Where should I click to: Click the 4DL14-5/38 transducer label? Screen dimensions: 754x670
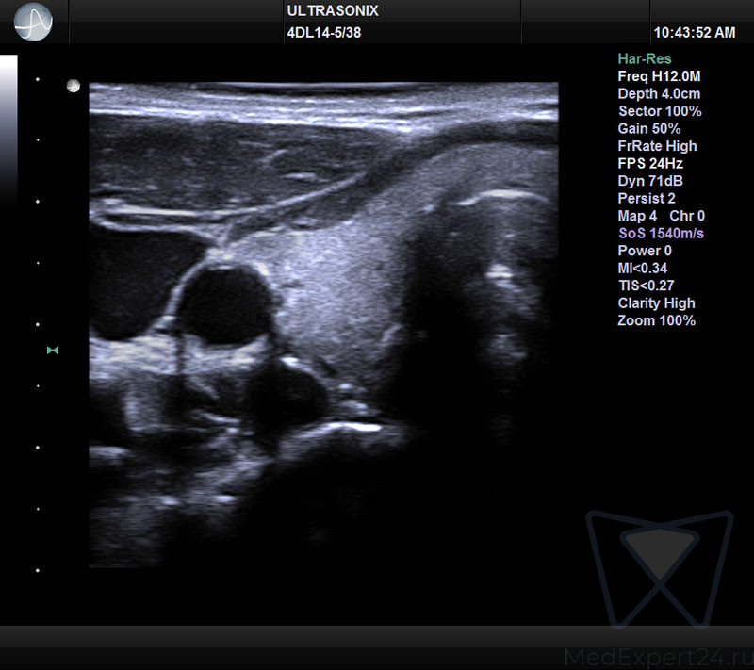coord(322,32)
